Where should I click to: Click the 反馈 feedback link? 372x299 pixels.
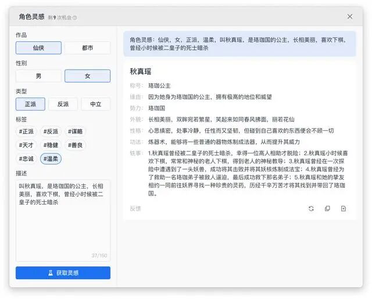pyautogui.click(x=135, y=208)
